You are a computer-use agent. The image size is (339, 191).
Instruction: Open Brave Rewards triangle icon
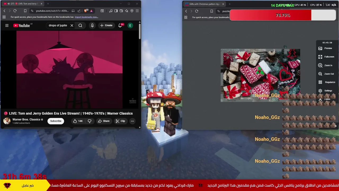pos(91,11)
